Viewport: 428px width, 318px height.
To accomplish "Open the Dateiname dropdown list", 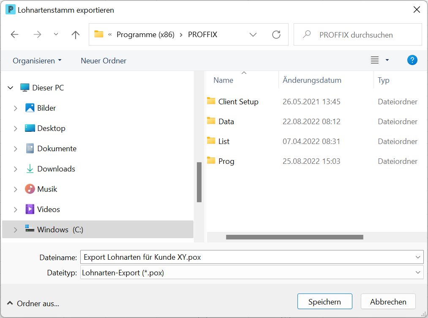I will (x=417, y=257).
